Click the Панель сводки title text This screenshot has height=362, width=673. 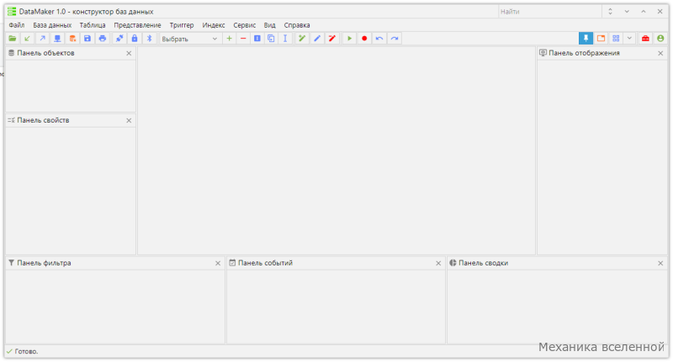point(483,263)
